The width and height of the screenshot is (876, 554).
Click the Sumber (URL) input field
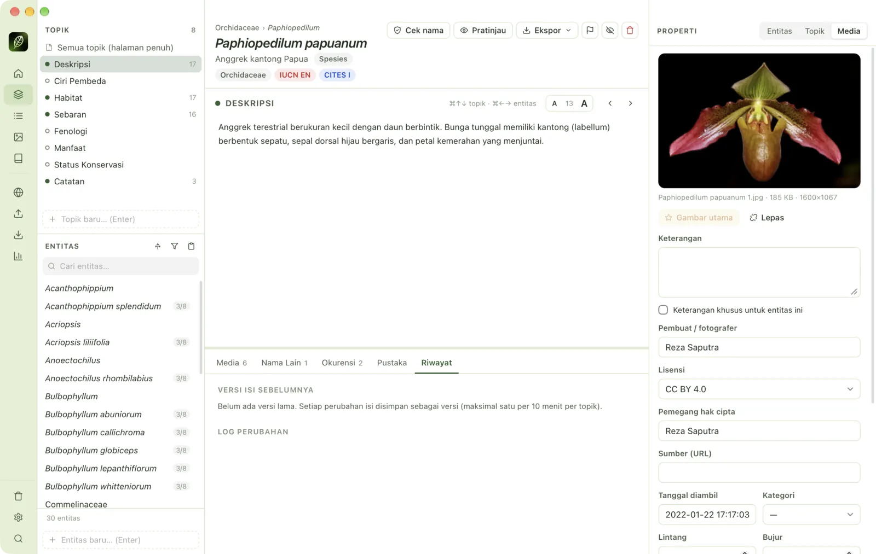tap(759, 473)
